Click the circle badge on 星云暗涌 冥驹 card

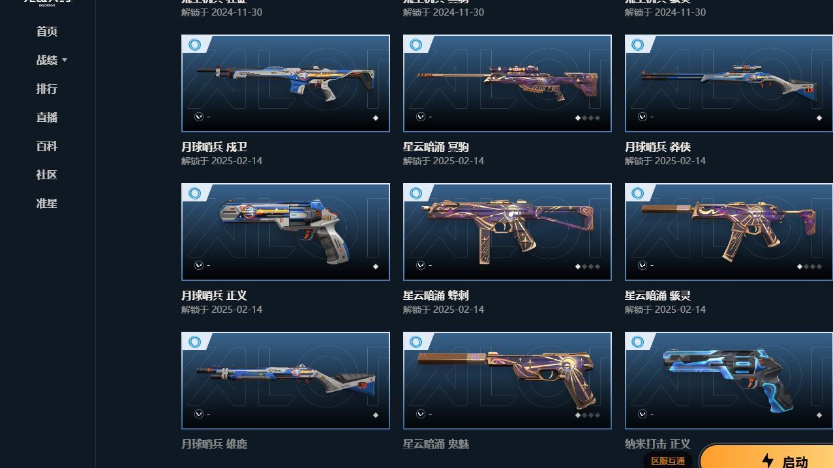coord(416,45)
